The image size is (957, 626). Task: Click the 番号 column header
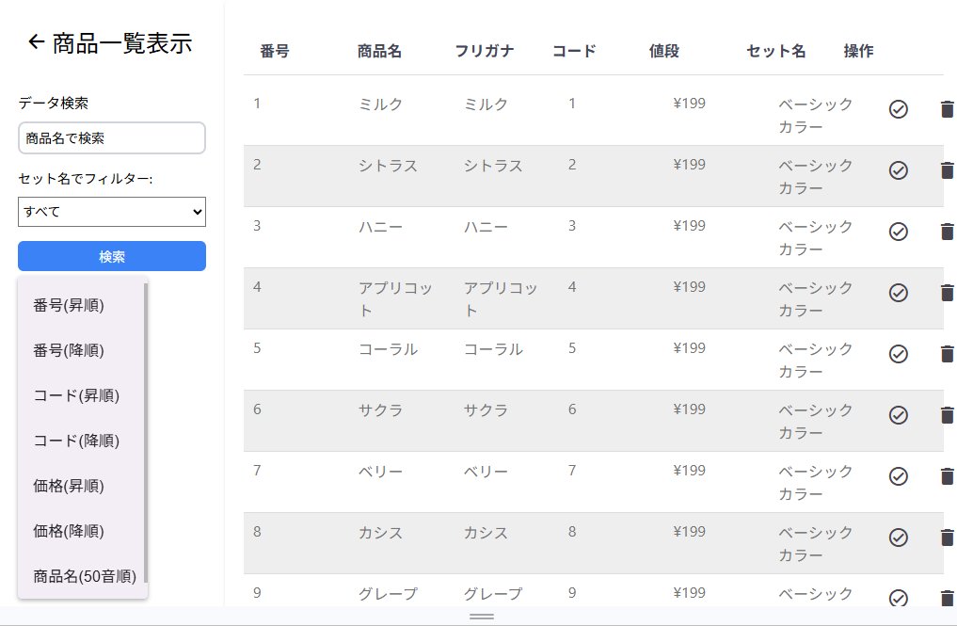pyautogui.click(x=275, y=51)
